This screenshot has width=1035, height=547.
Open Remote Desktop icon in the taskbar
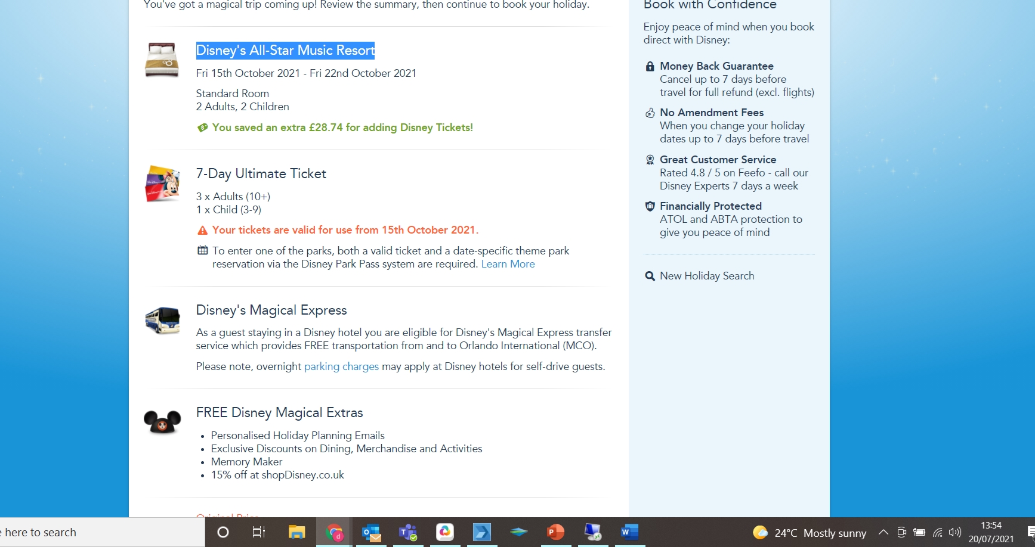coord(592,532)
